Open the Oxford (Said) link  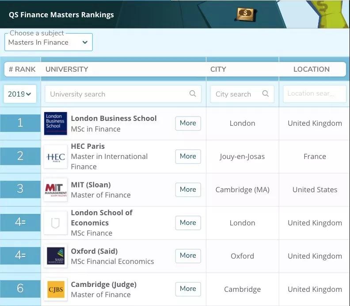pos(94,251)
